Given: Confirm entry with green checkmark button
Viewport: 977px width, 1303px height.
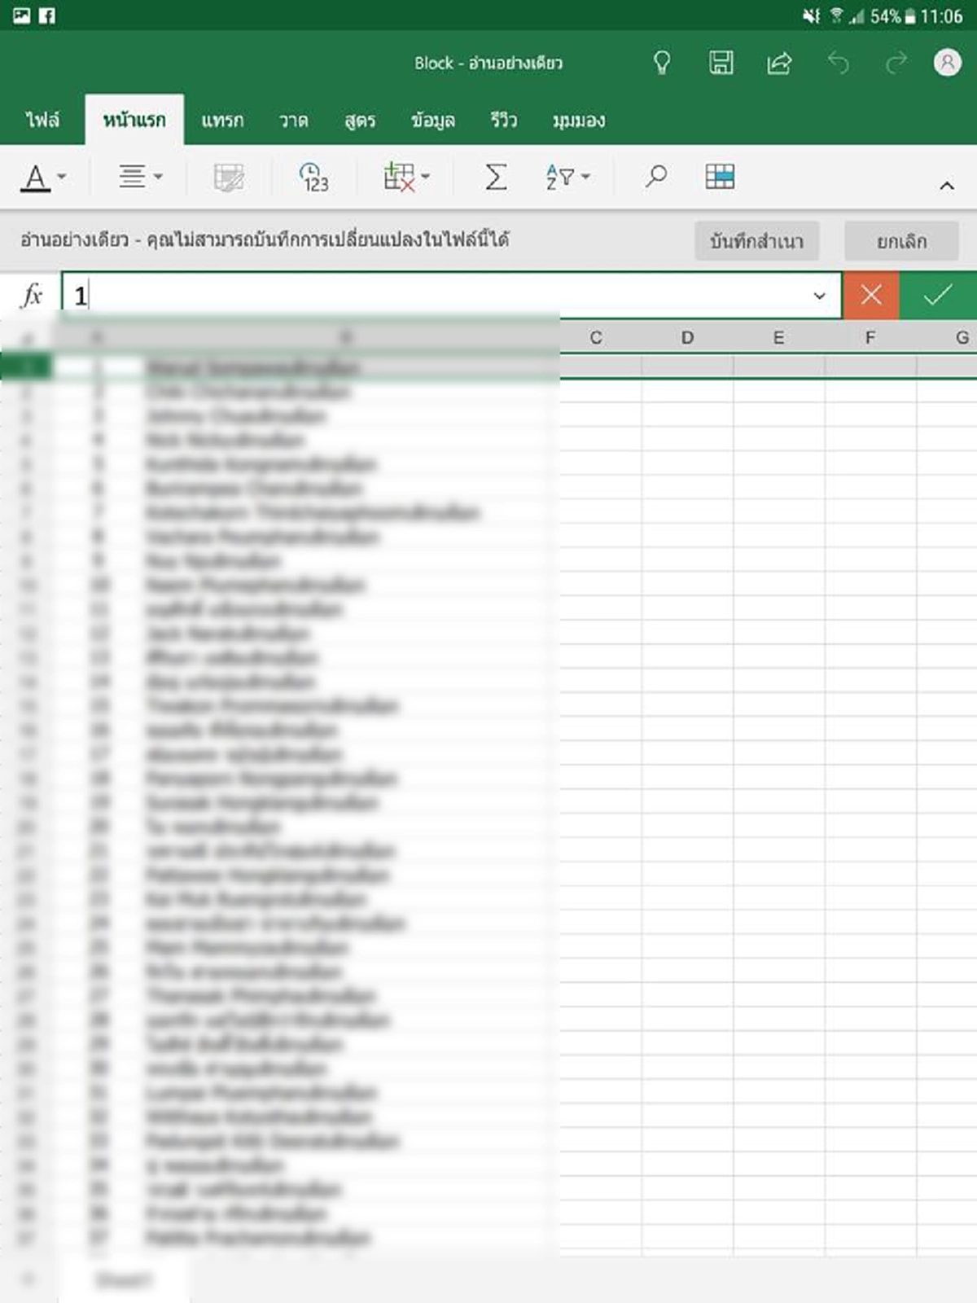Looking at the screenshot, I should [x=938, y=295].
